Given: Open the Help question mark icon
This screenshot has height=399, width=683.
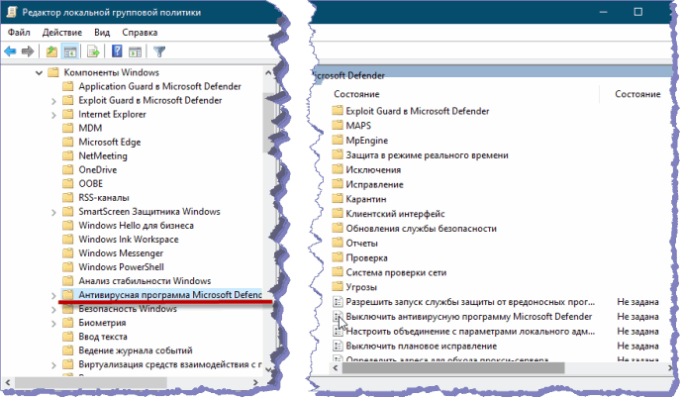Looking at the screenshot, I should (x=117, y=51).
